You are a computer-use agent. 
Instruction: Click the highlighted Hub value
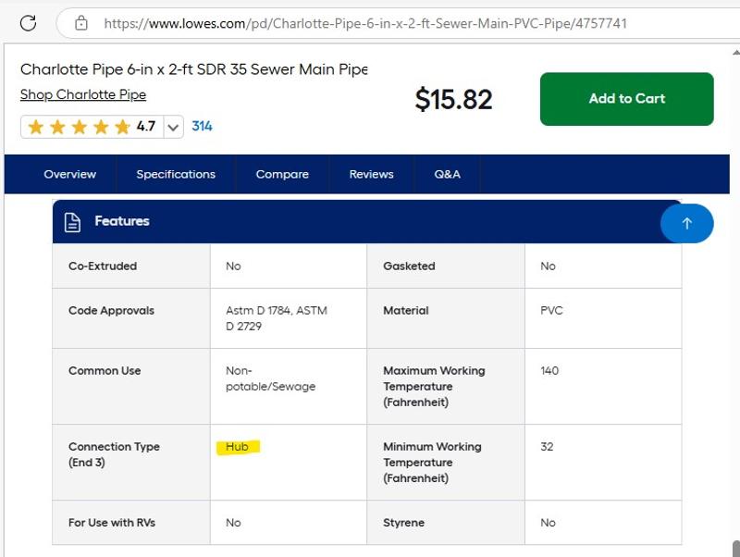pos(237,447)
